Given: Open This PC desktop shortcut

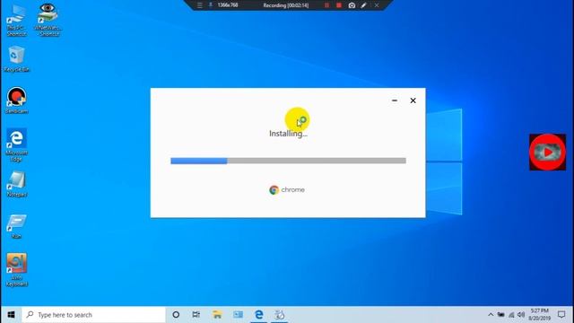Looking at the screenshot, I should tap(16, 21).
